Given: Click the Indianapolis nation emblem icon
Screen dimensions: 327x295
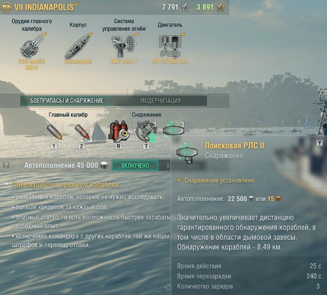Looking at the screenshot, I should coord(6,7).
